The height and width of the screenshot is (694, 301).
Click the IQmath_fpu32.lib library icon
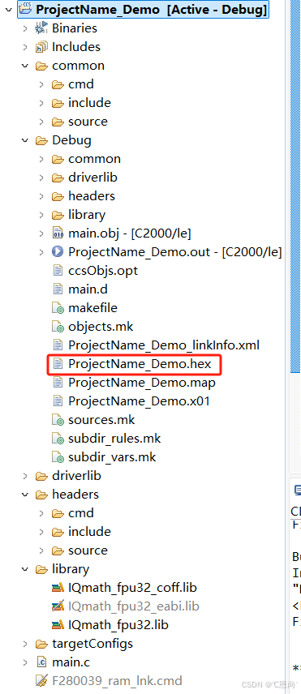pos(58,625)
